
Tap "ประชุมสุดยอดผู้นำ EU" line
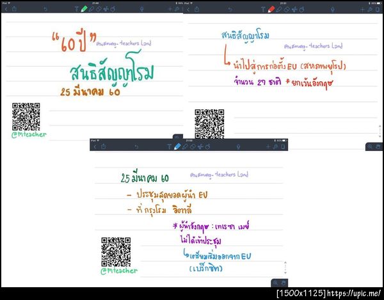point(172,195)
